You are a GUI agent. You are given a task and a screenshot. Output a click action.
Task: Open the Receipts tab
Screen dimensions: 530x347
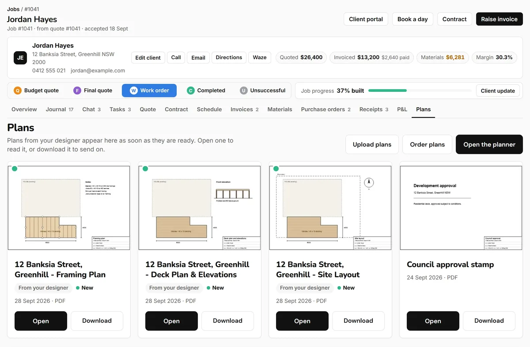[x=374, y=109]
